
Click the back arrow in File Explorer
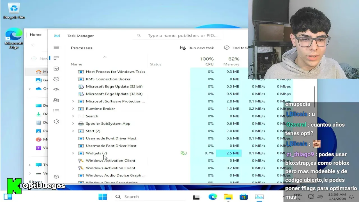tap(33, 45)
